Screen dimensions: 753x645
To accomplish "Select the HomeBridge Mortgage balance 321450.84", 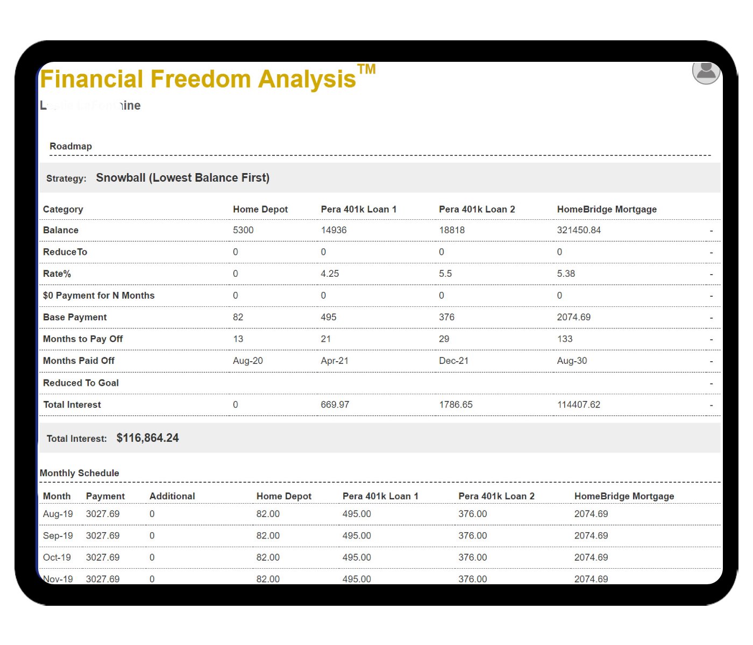I will (579, 230).
